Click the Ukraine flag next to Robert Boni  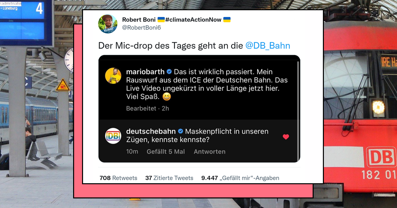(161, 20)
